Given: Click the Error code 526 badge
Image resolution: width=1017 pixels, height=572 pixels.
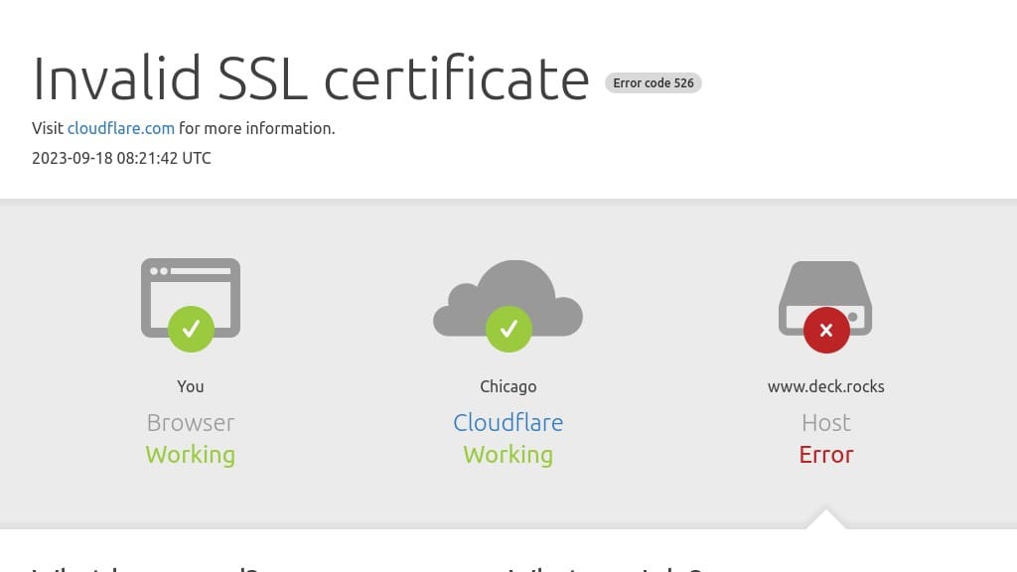Looking at the screenshot, I should pos(654,83).
